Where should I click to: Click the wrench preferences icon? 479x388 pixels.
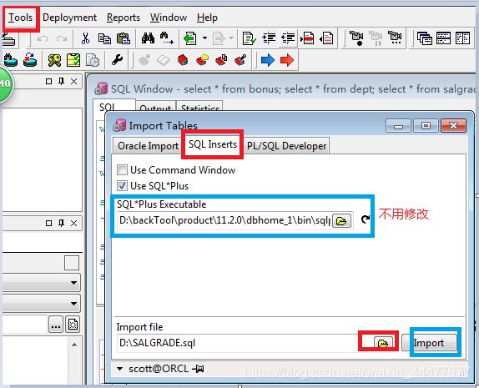click(x=118, y=60)
